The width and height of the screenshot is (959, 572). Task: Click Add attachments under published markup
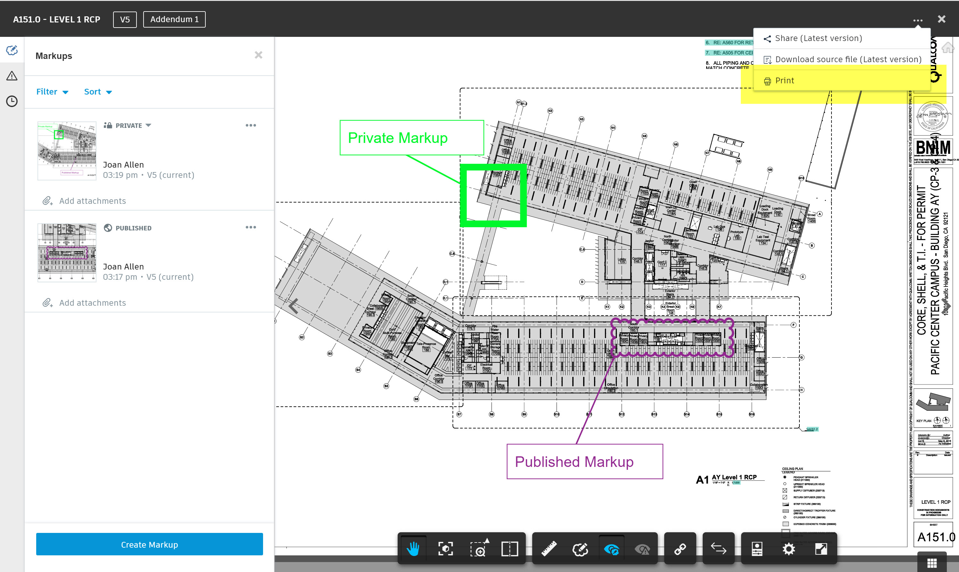92,303
